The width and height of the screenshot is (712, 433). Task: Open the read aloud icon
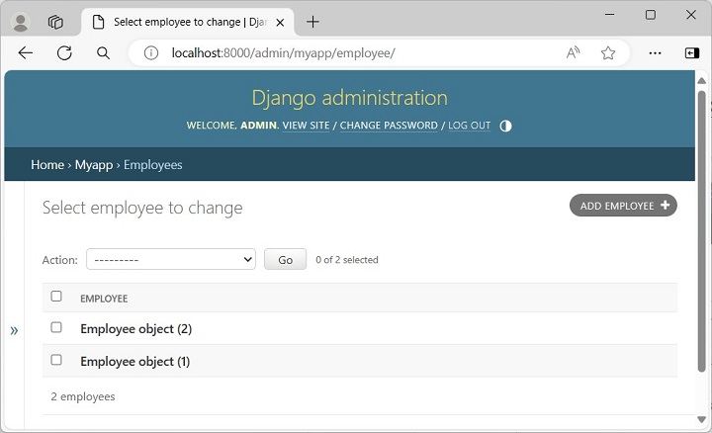click(x=574, y=53)
